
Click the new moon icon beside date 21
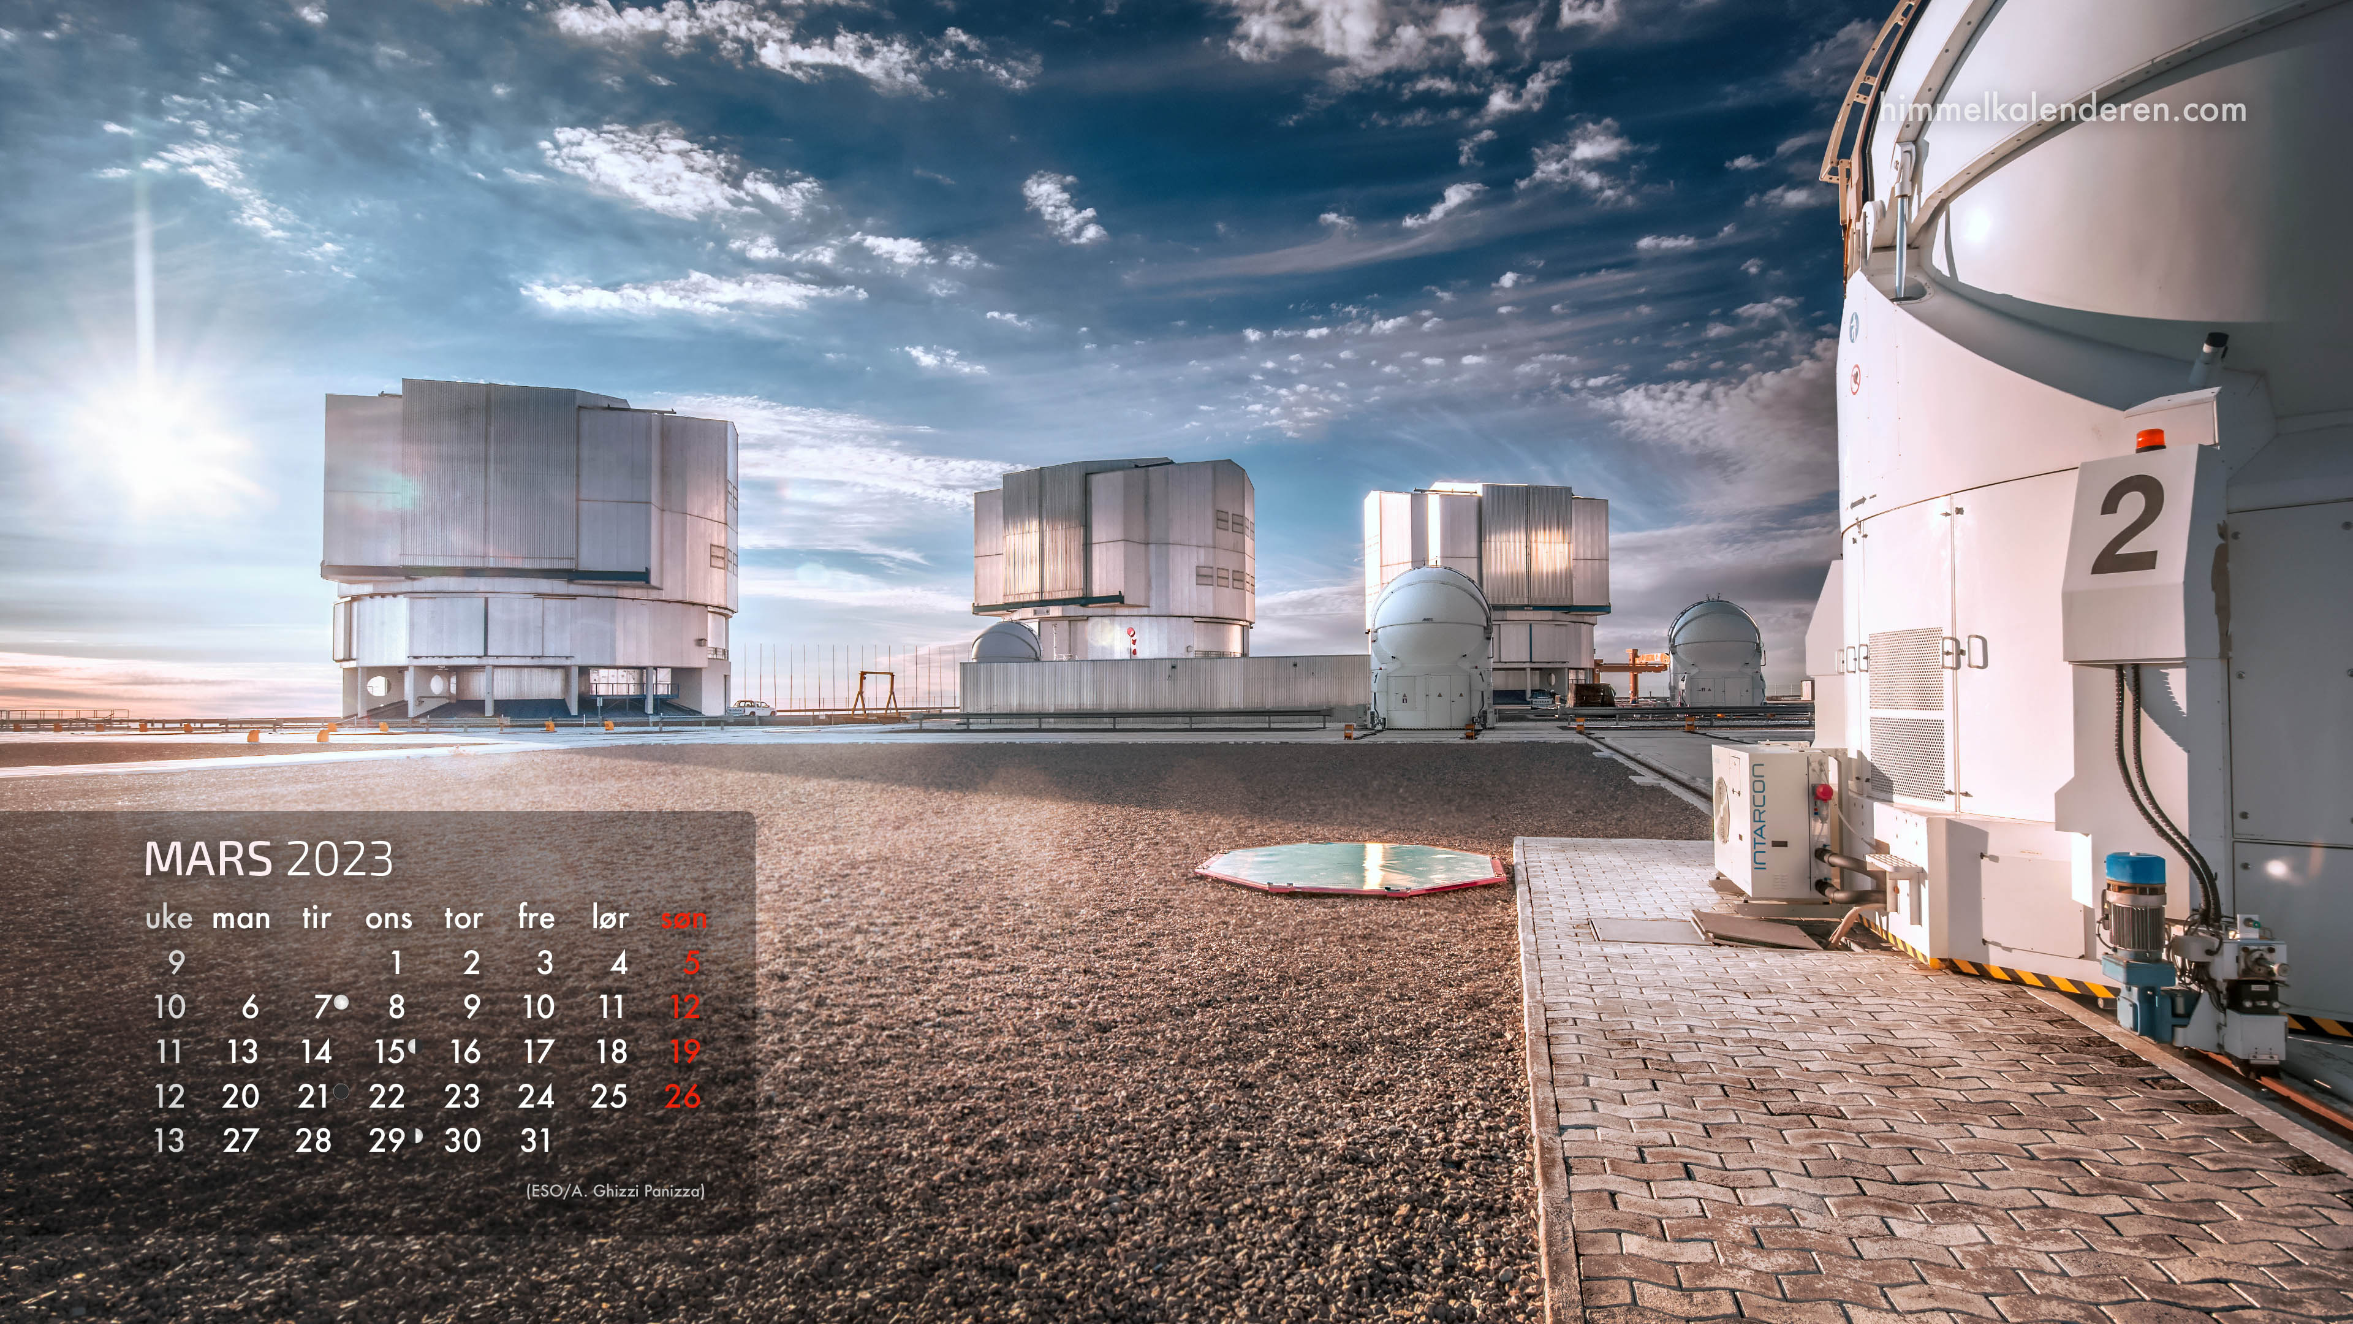tap(341, 1091)
